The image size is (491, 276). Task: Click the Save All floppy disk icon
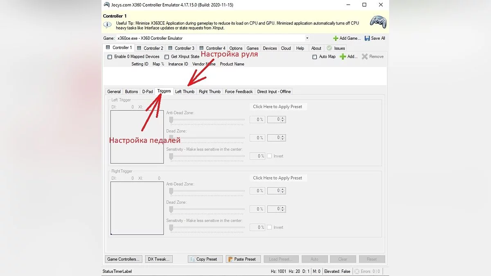pyautogui.click(x=367, y=38)
